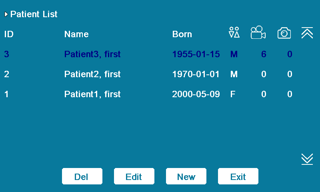Click the ID column header
Viewport: 320px width, 192px height.
click(9, 34)
